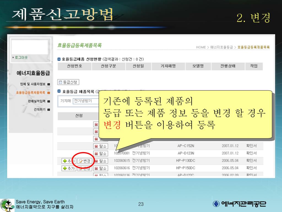The width and height of the screenshot is (282, 212).
Task: Click arrow icon next to 건의하기
Action: tap(48, 110)
